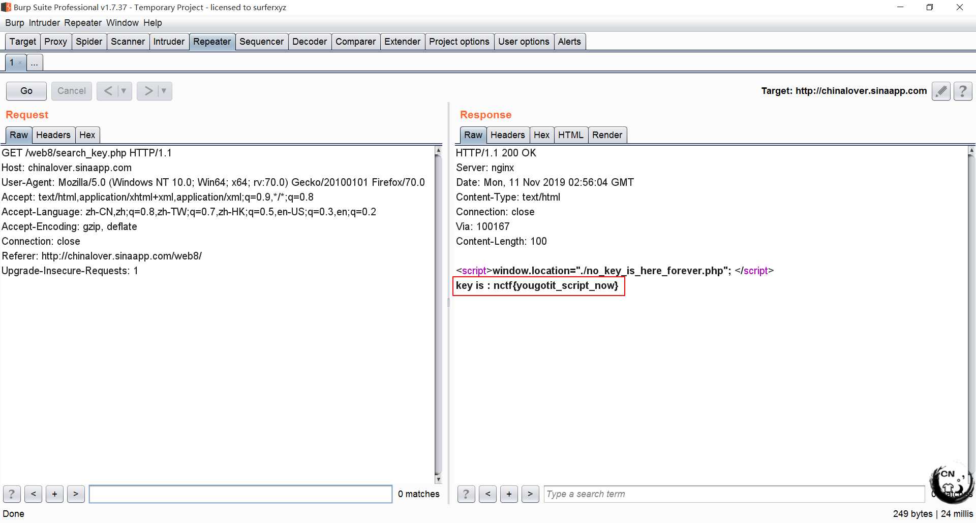Click the CN input method tray icon
This screenshot has width=976, height=523.
click(x=951, y=481)
